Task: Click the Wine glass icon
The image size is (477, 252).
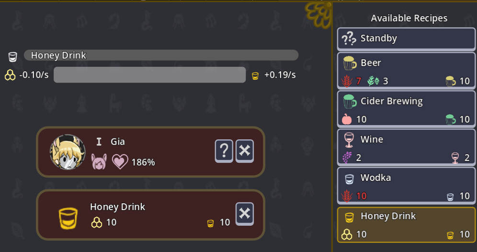Action: pos(349,140)
